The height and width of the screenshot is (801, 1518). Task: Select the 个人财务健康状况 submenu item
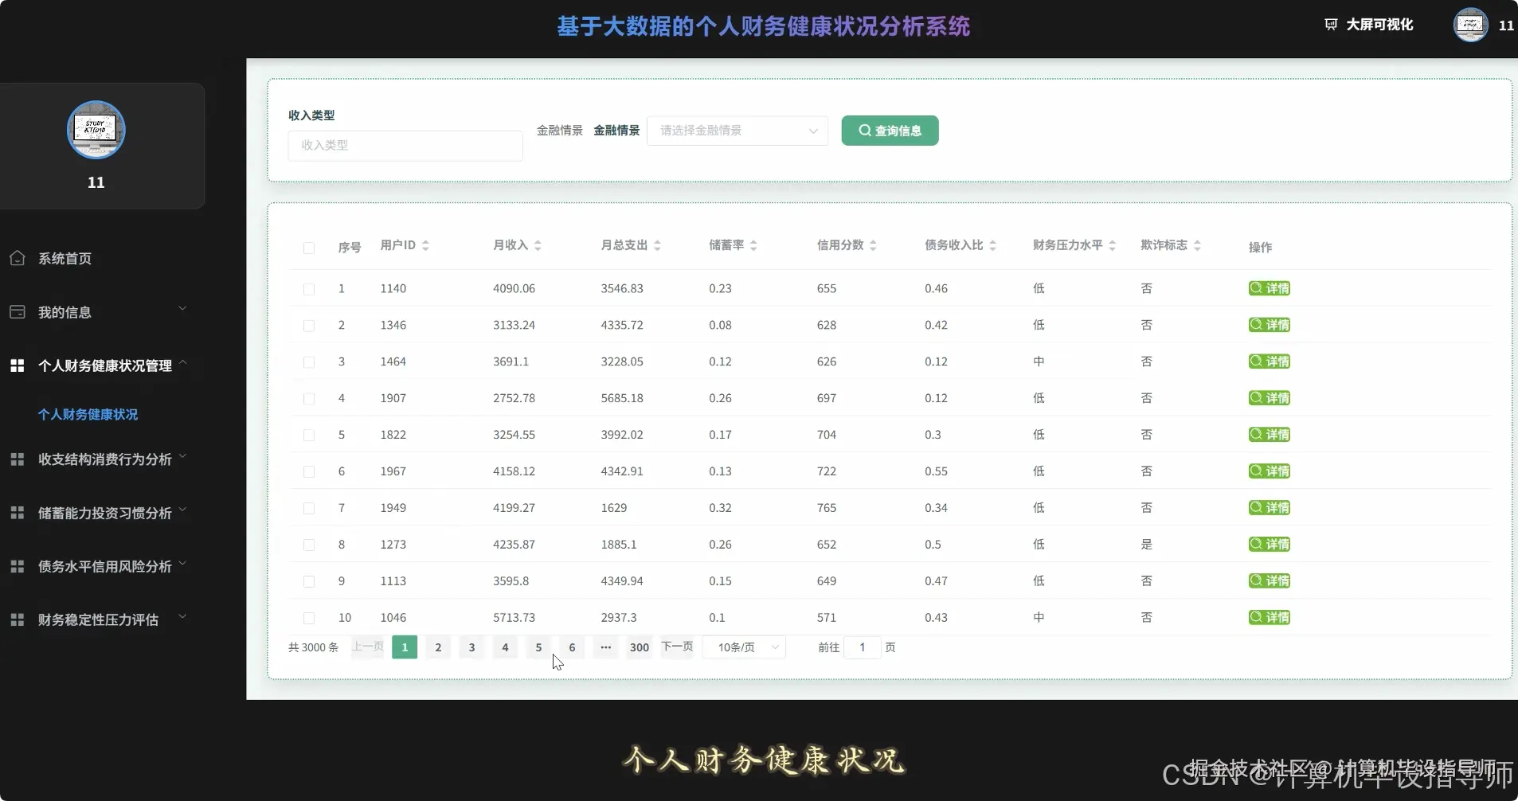coord(88,414)
